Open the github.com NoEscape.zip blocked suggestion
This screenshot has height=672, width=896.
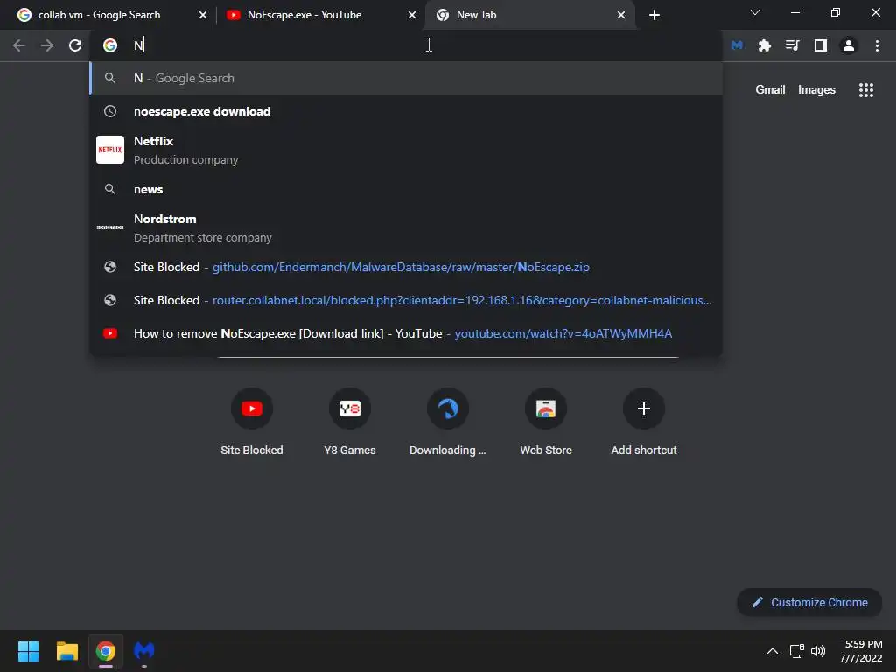(x=406, y=267)
